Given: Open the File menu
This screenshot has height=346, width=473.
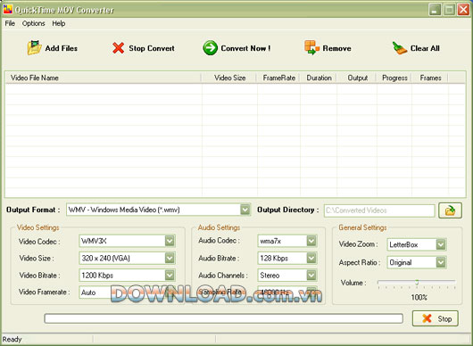Looking at the screenshot, I should click(10, 23).
